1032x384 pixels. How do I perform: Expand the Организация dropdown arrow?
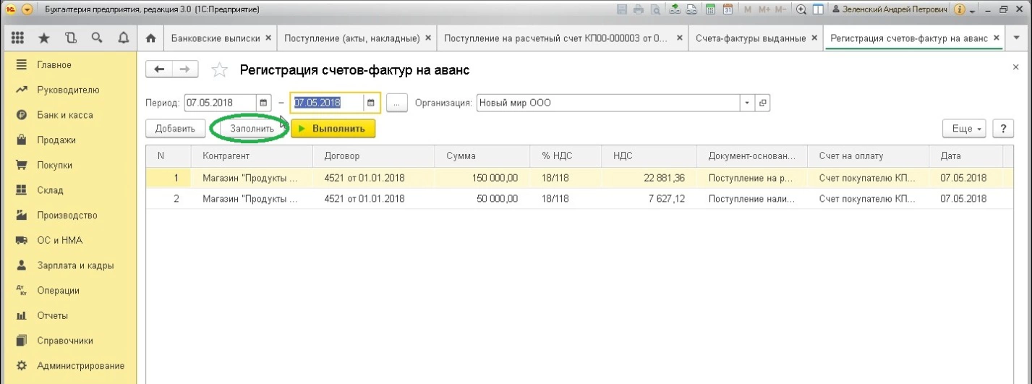point(748,103)
